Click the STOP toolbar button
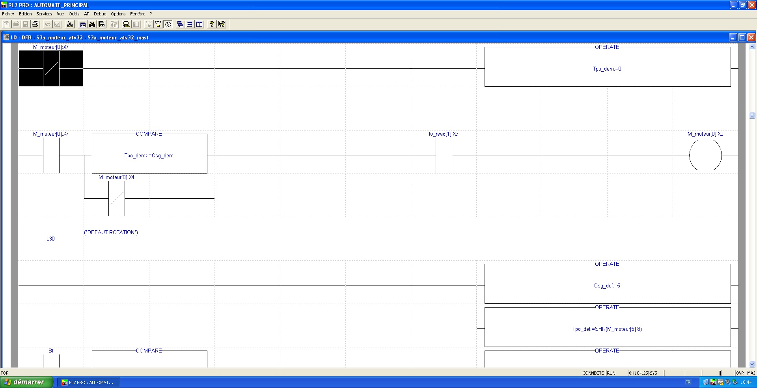This screenshot has height=388, width=757. point(158,24)
